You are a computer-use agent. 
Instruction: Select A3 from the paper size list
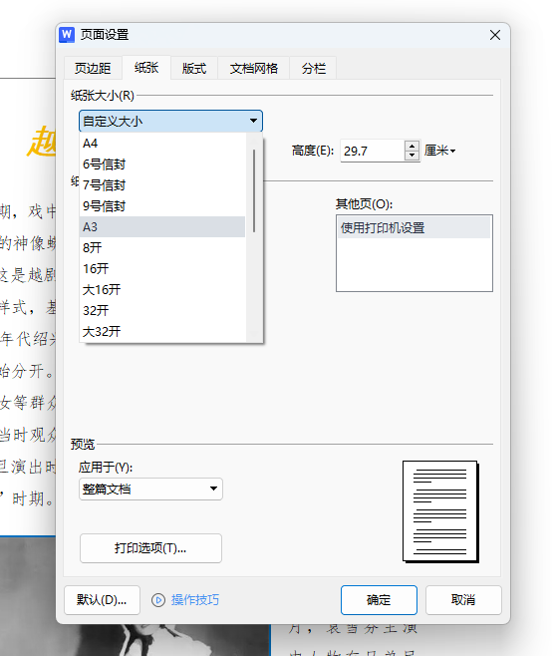pos(162,226)
